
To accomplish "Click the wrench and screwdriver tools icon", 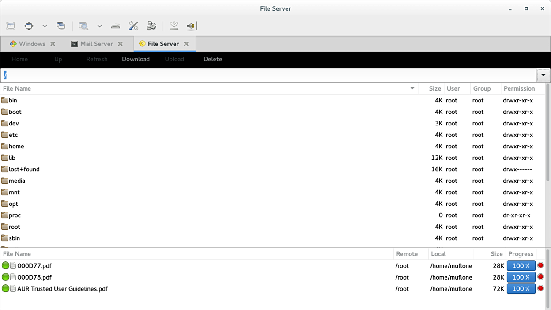I will click(134, 26).
